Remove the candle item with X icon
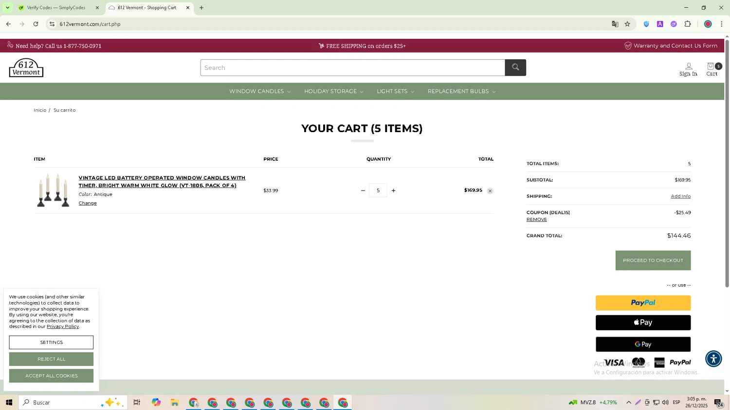This screenshot has width=730, height=410. (x=490, y=191)
